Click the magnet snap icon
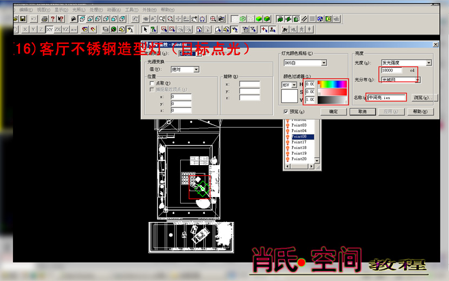This screenshot has height=281, width=449. pyautogui.click(x=93, y=29)
